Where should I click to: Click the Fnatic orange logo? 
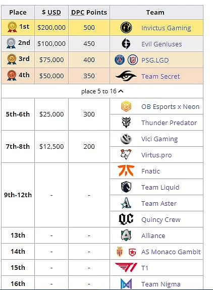click(x=126, y=170)
